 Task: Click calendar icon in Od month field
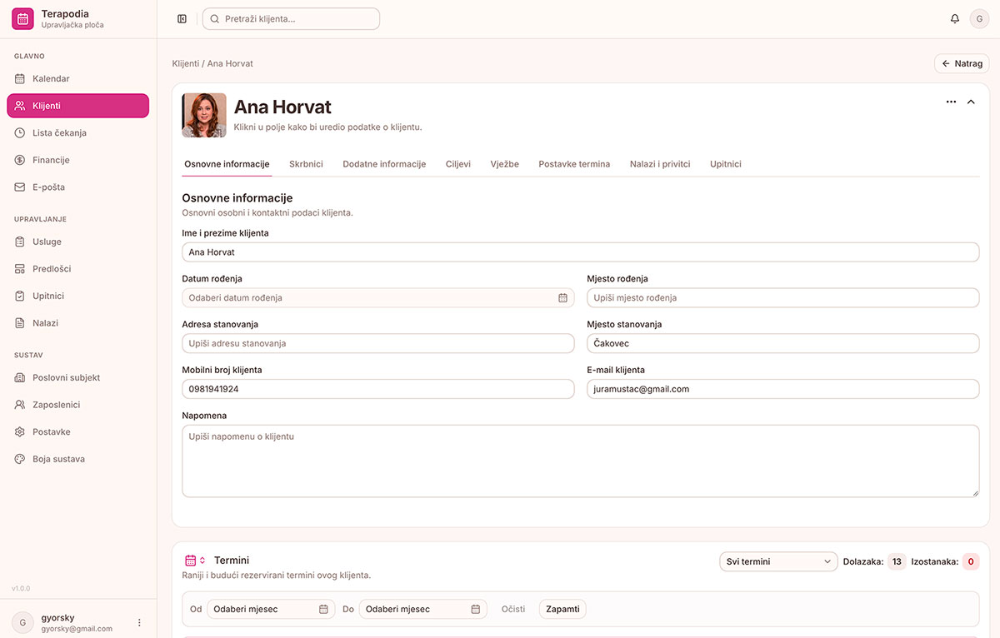tap(323, 609)
